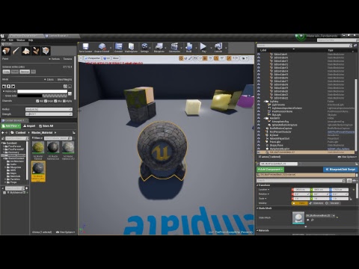Toggle scale snapping icon in viewport
Image resolution: width=359 pixels, height=269 pixels.
tap(229, 58)
